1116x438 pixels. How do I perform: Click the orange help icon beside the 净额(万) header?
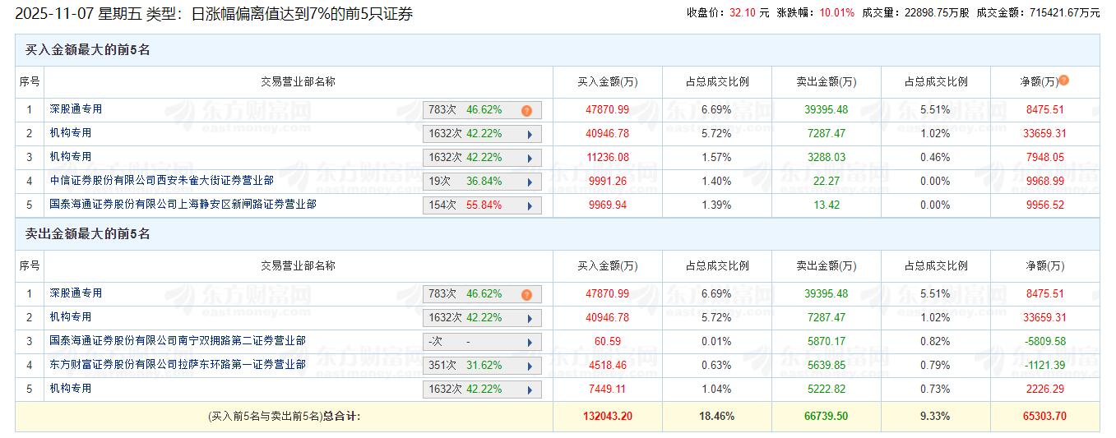[1064, 81]
